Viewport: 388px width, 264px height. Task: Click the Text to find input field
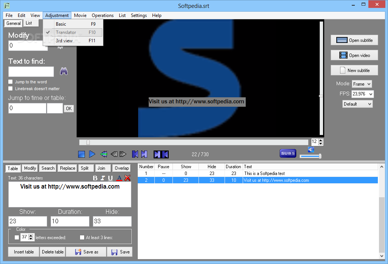tap(31, 71)
